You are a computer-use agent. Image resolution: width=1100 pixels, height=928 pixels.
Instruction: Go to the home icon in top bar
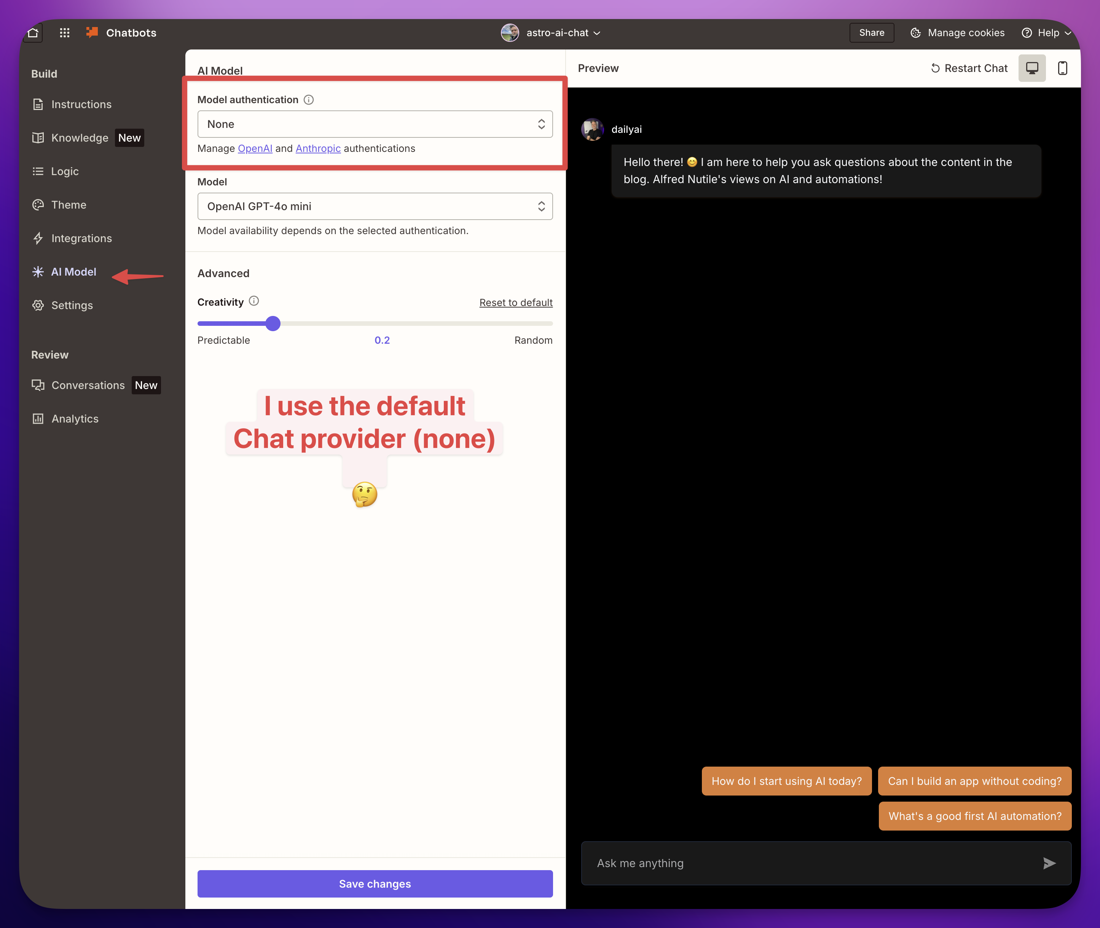pos(33,33)
